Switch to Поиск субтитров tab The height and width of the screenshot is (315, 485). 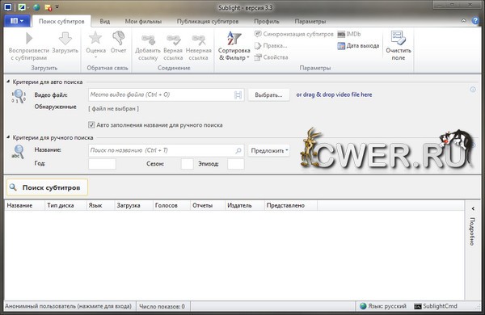pos(61,21)
